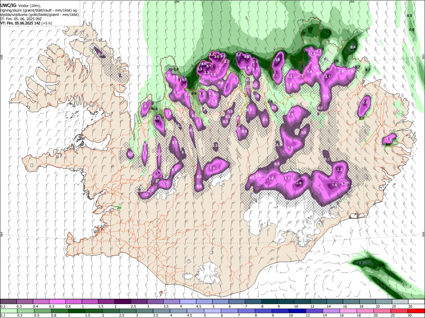This screenshot has height=318, width=425.
Task: Click the 3.5 swatch in the snow legend row
Action: point(172,302)
